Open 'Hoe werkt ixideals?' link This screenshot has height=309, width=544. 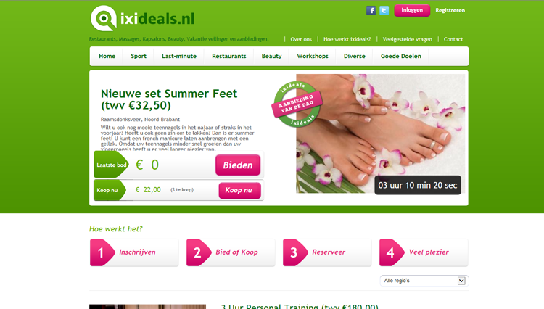click(x=347, y=39)
